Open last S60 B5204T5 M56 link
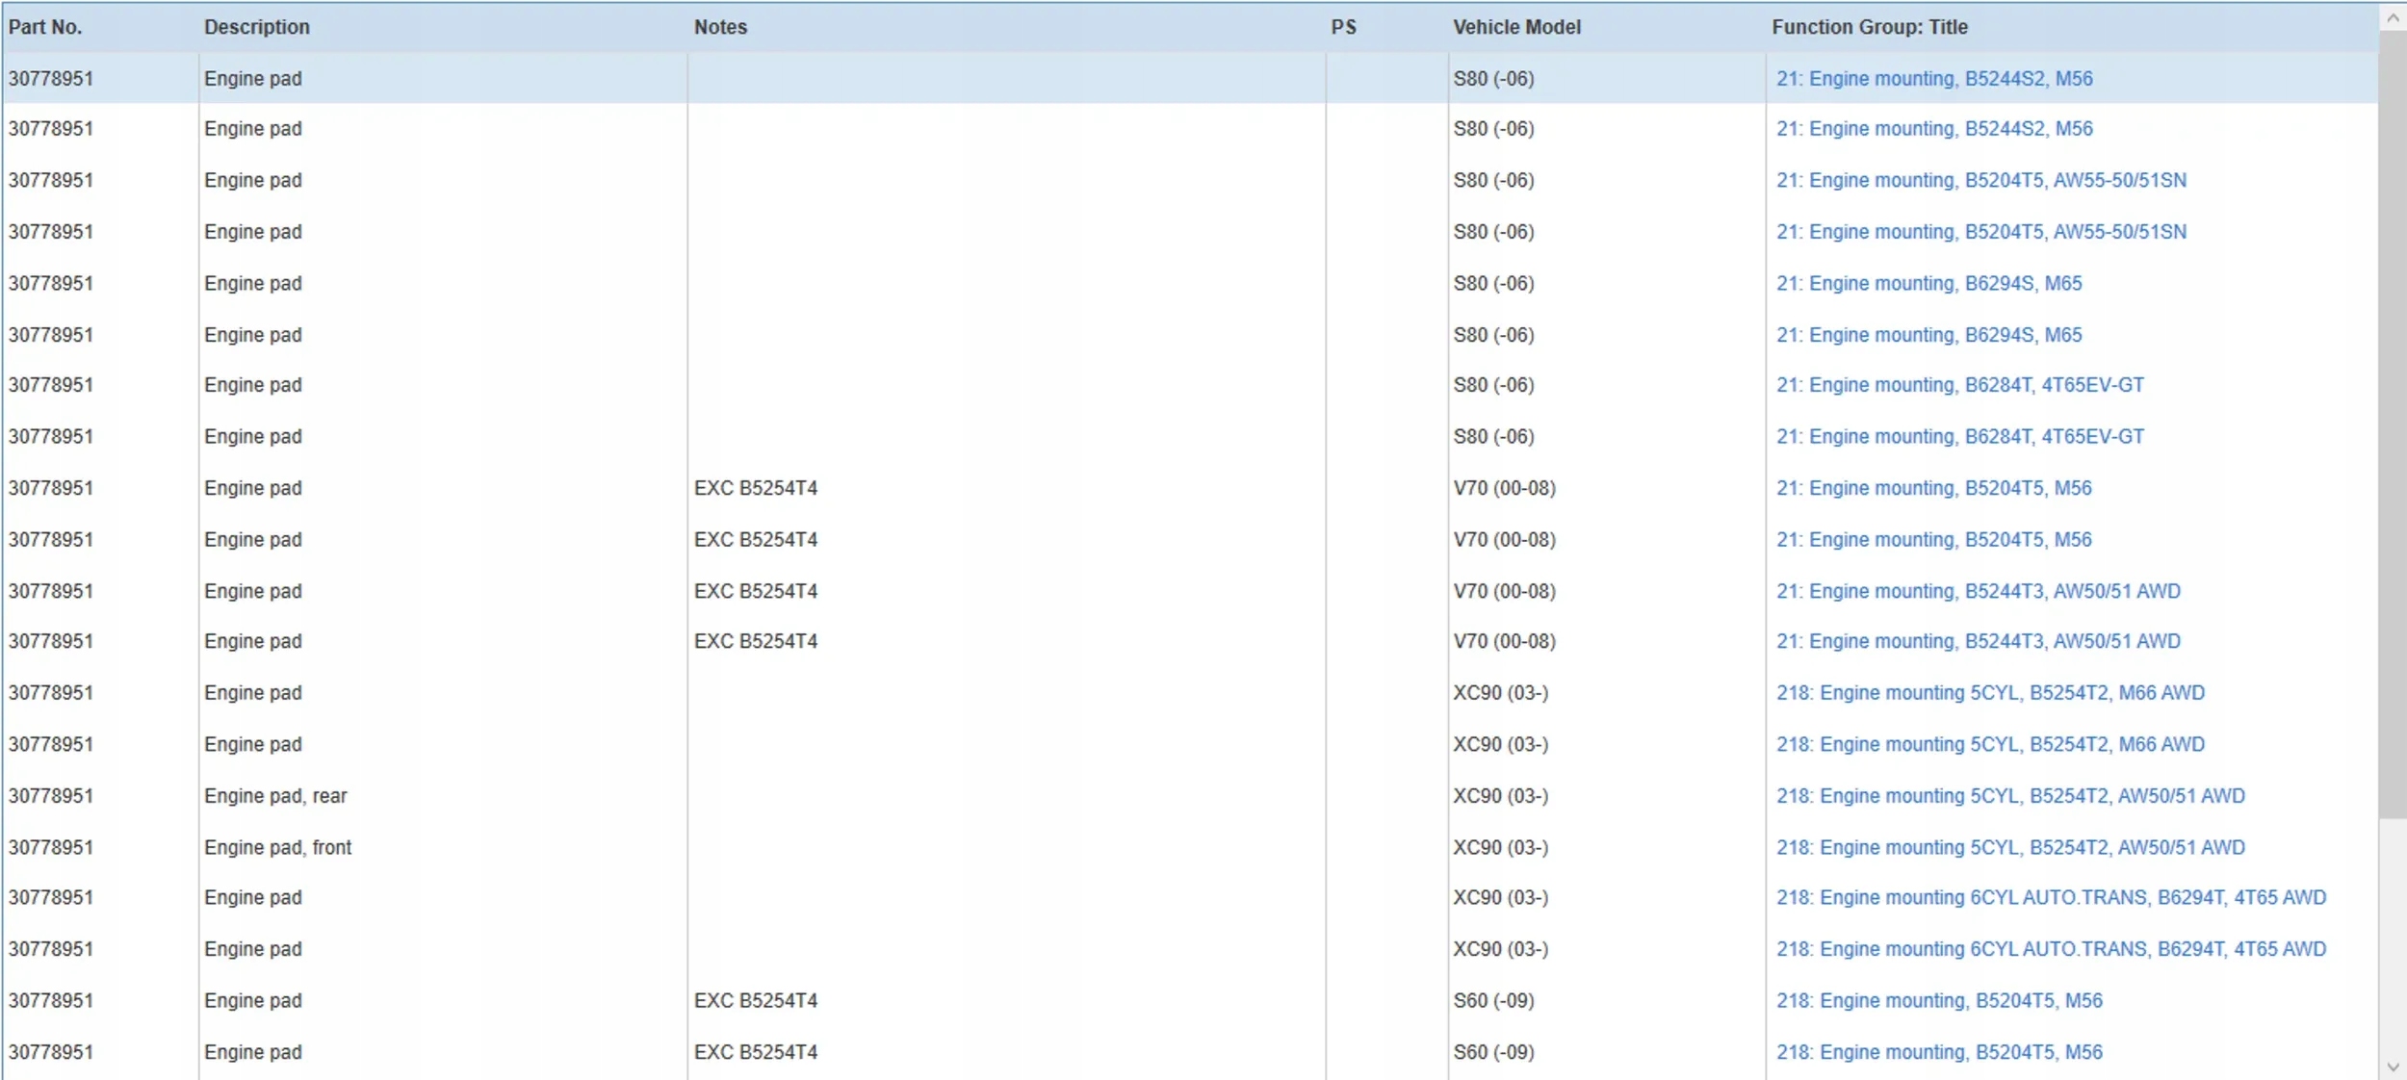This screenshot has height=1080, width=2407. point(1939,1052)
